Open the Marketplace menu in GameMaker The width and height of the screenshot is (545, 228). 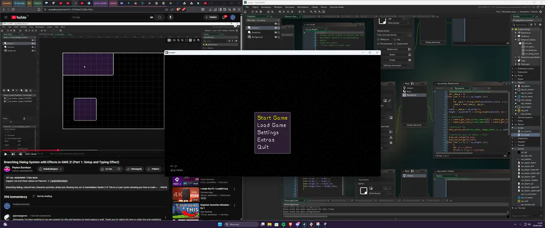[302, 7]
